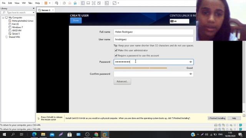Pause the virtual machine with the orange button
Image resolution: width=246 pixels, height=138 pixels.
(46, 3)
